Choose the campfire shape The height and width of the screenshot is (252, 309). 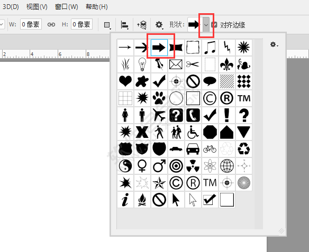click(x=142, y=200)
